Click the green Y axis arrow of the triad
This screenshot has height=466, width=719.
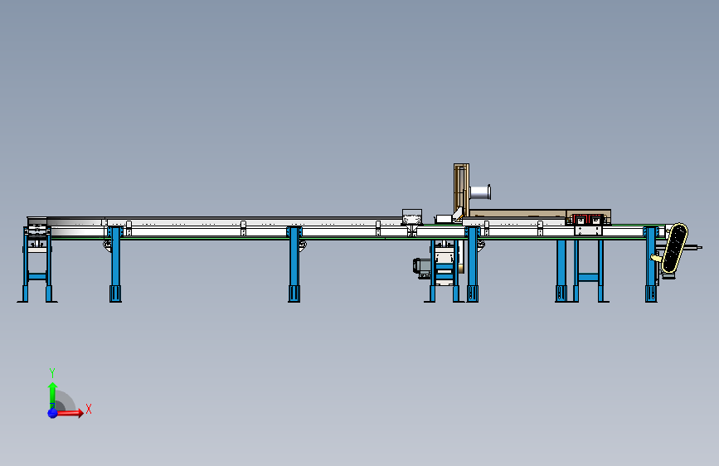coord(52,396)
